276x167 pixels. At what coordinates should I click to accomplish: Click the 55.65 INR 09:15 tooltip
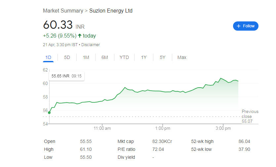pos(66,76)
